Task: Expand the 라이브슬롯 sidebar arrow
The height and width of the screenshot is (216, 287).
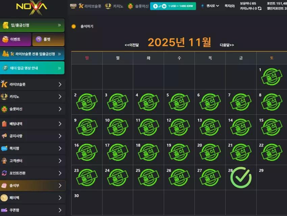Action: tap(60, 84)
